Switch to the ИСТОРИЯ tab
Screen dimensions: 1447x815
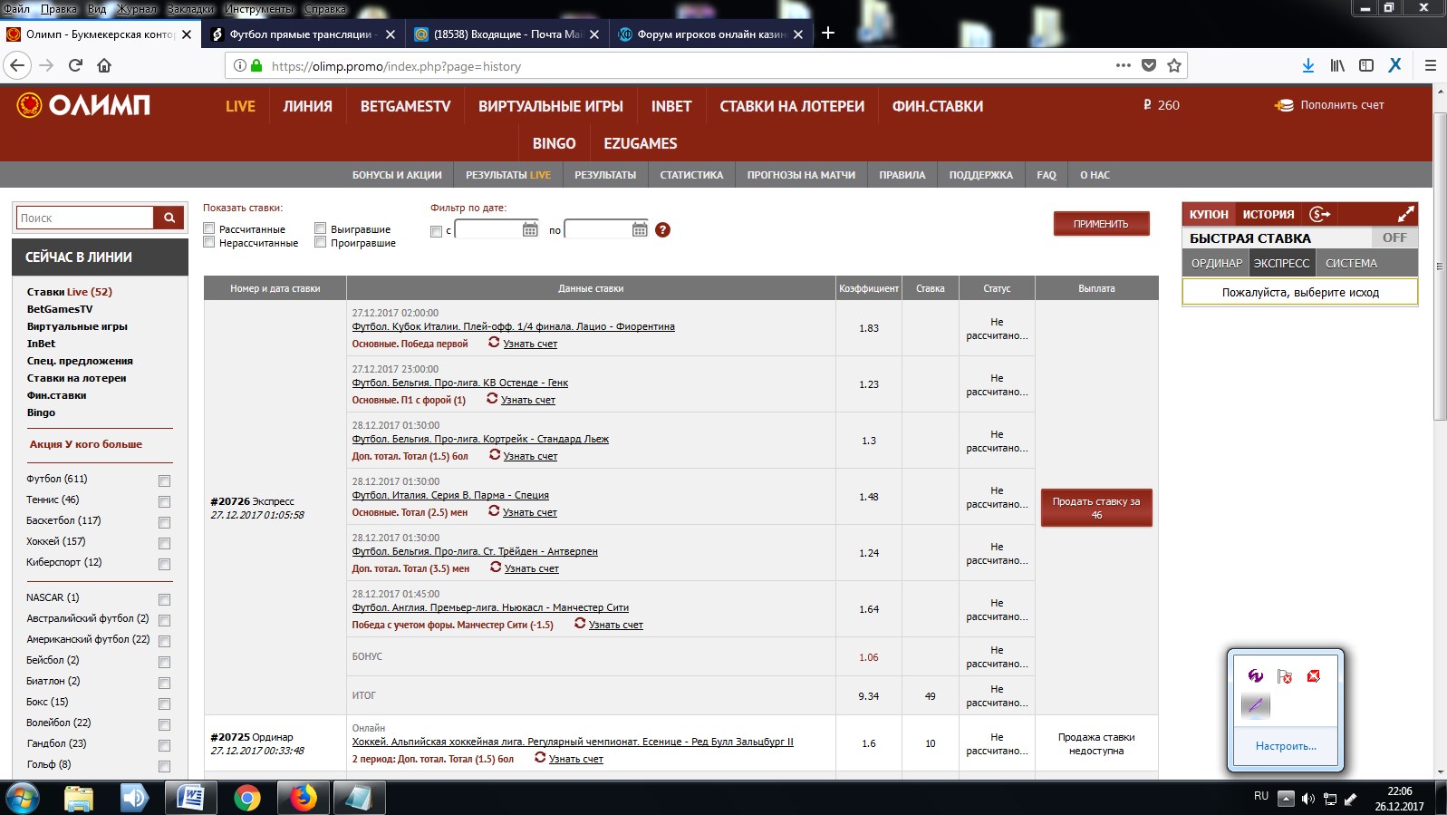1269,214
